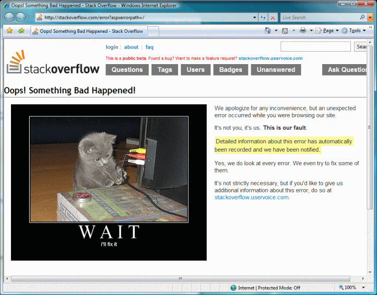Open stackoverflow.uservoice.com link in beta notice
377x295 pixels.
point(270,58)
